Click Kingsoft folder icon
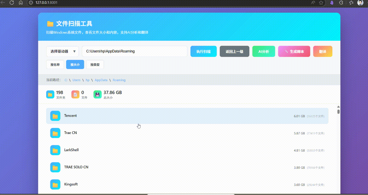The image size is (368, 195). tap(55, 184)
